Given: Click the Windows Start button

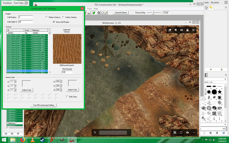Looking at the screenshot, I should [x=4, y=140].
